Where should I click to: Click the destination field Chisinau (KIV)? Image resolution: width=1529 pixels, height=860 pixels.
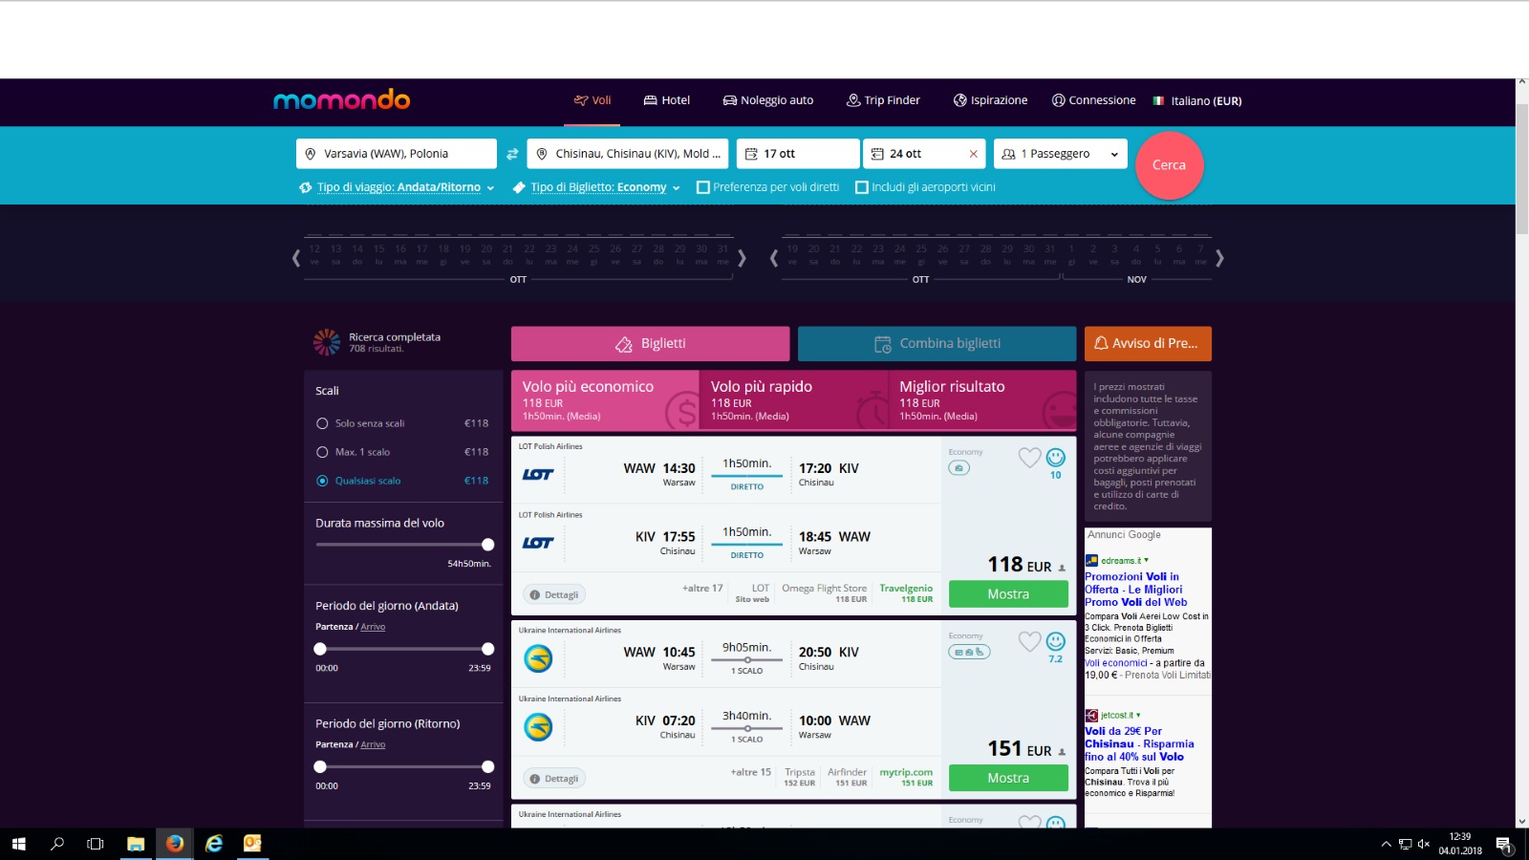[x=628, y=154]
